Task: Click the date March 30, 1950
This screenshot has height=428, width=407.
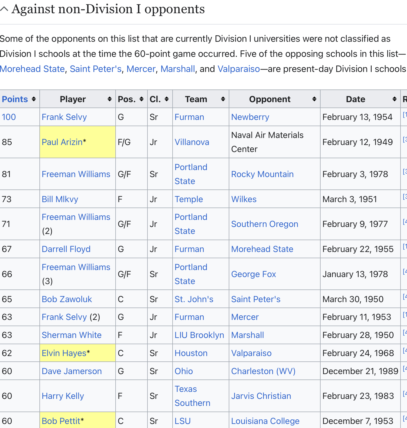Action: click(x=353, y=299)
